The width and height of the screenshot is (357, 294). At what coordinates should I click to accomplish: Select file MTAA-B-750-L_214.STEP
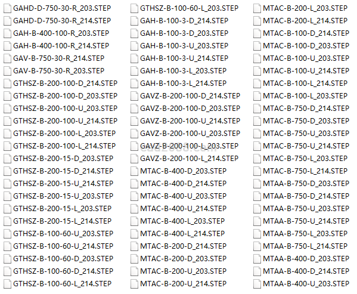pos(305,246)
